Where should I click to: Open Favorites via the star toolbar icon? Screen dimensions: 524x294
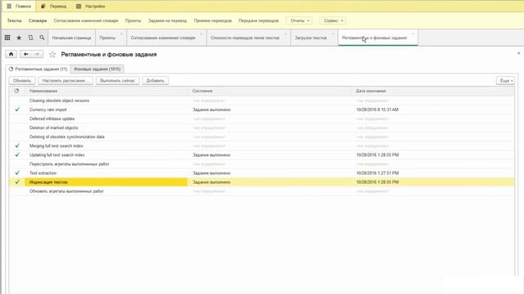[x=19, y=38]
